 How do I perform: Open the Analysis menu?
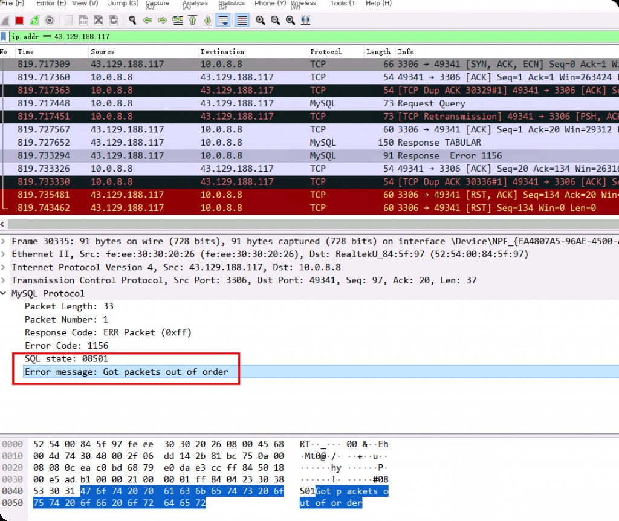coord(195,4)
